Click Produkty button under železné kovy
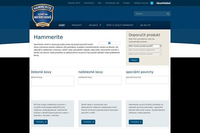Image resolution: width=200 pixels, height=133 pixels. [x=41, y=122]
